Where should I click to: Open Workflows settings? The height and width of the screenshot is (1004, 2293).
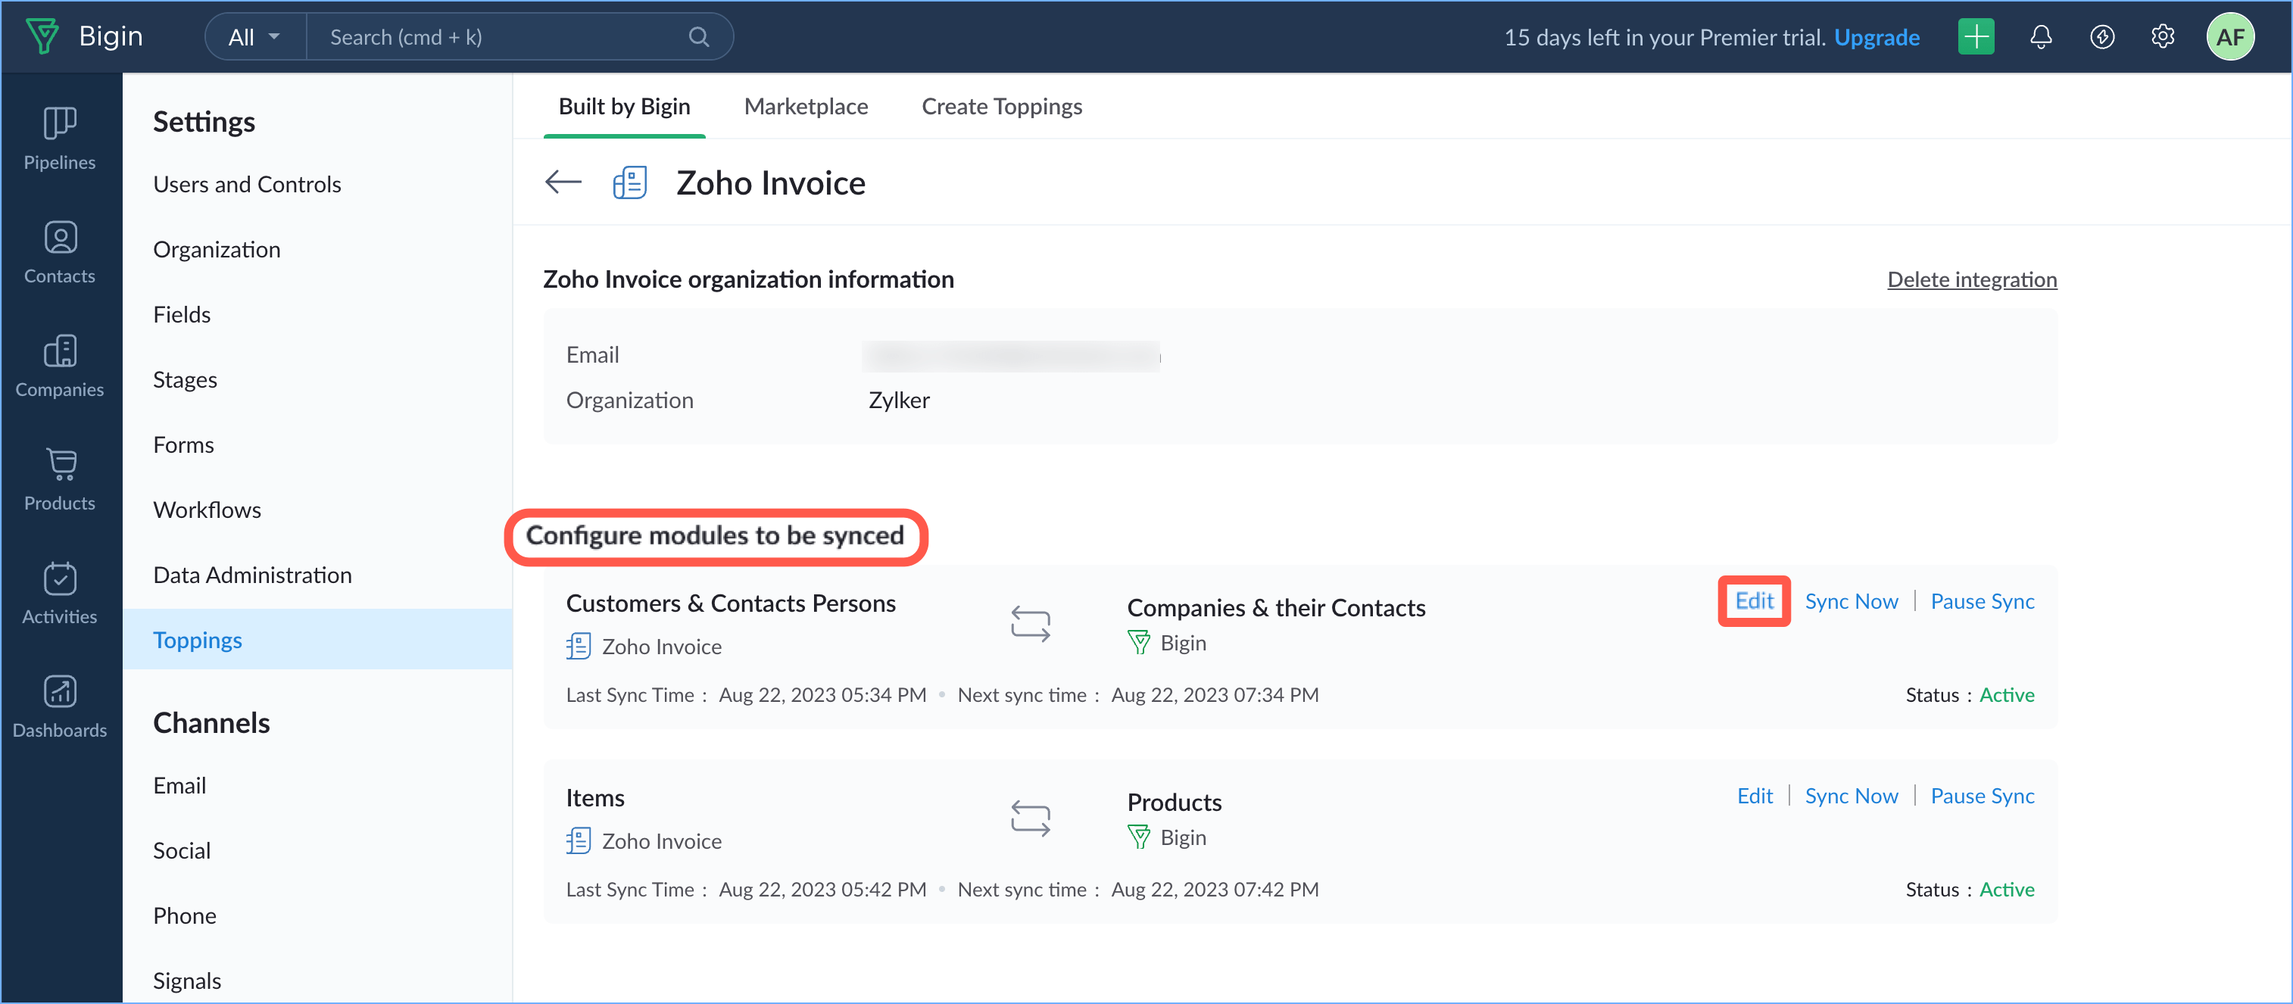pyautogui.click(x=207, y=509)
